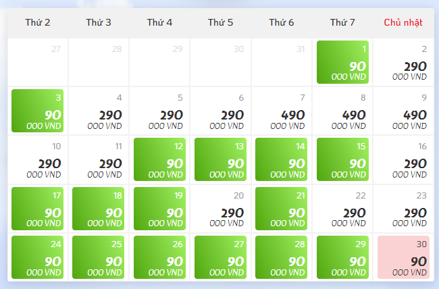Click the Chủ nhật column header
439x289 pixels.
pyautogui.click(x=403, y=22)
